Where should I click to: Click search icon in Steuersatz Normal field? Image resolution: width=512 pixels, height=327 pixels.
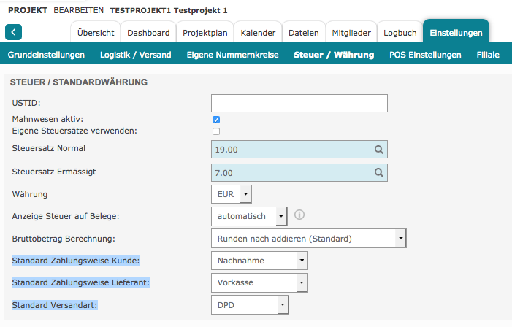point(379,150)
